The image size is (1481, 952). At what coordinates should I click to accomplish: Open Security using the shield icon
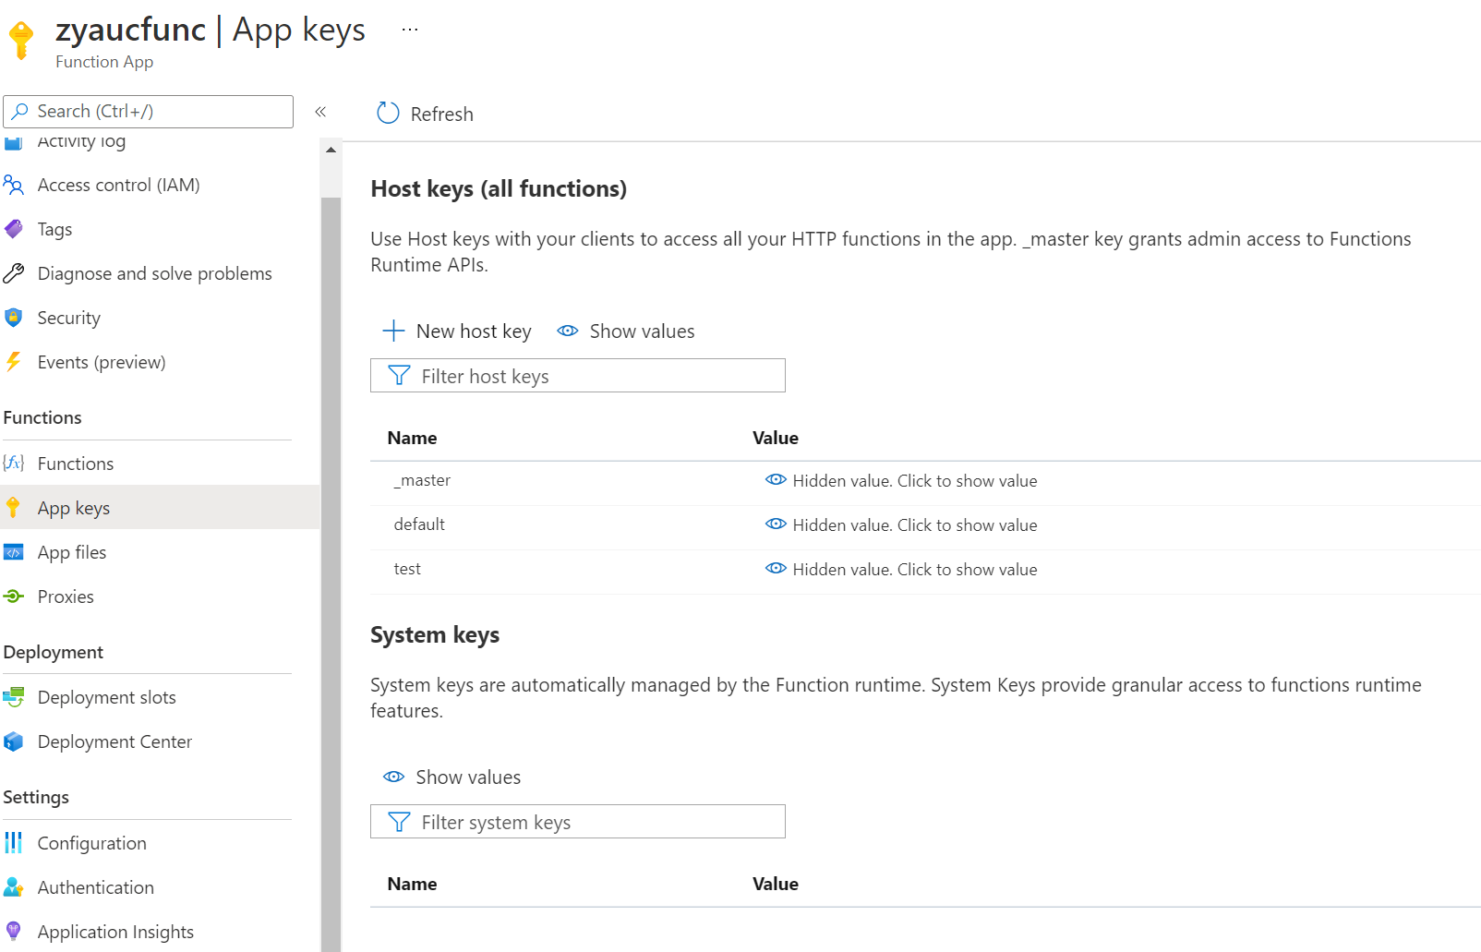tap(14, 317)
